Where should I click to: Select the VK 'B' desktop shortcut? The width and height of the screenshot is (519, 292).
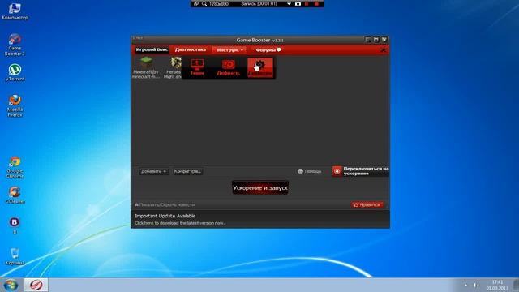pyautogui.click(x=15, y=225)
